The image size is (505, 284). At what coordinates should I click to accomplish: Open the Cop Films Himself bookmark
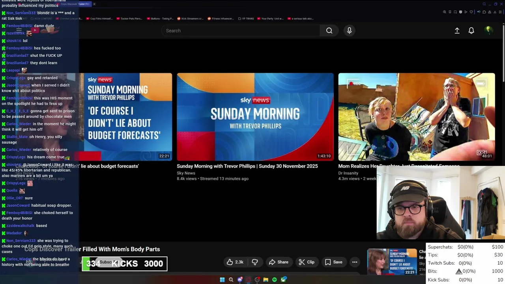99,19
